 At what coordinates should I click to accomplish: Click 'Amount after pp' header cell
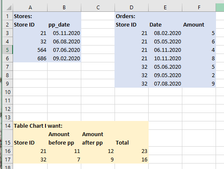(x=98, y=138)
